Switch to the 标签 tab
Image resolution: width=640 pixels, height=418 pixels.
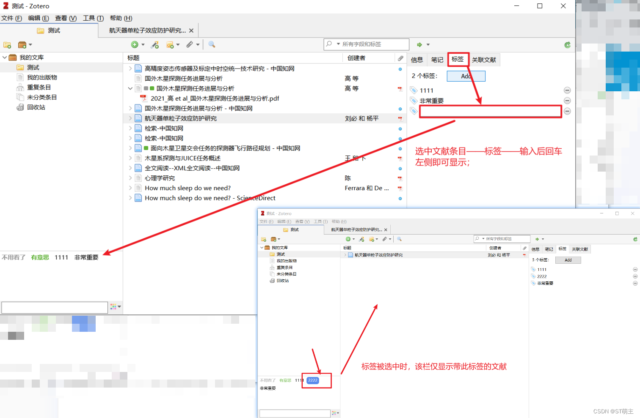click(x=458, y=59)
